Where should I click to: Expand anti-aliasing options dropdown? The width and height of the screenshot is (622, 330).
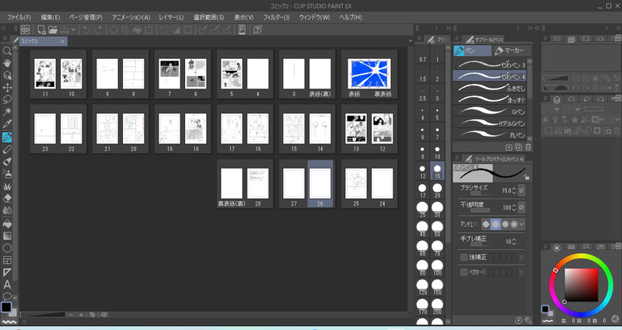point(522,224)
